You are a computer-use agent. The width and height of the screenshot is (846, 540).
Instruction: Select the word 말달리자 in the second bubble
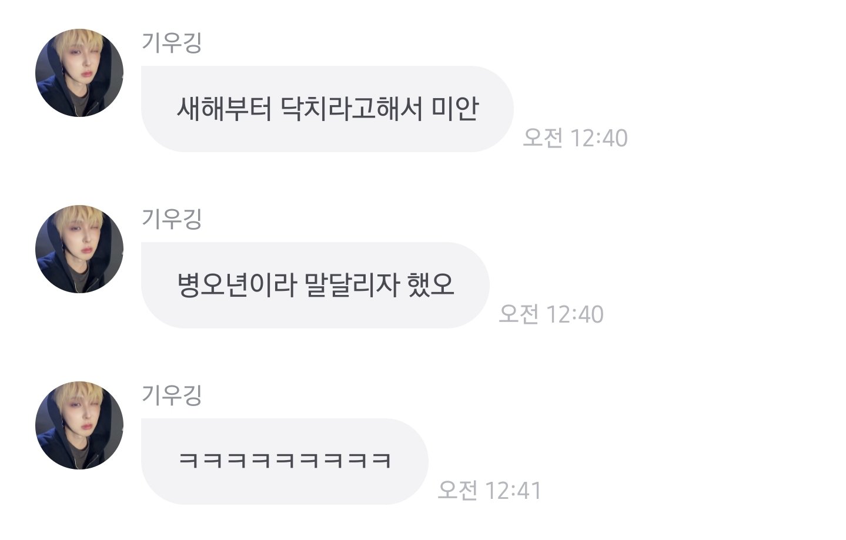point(351,285)
